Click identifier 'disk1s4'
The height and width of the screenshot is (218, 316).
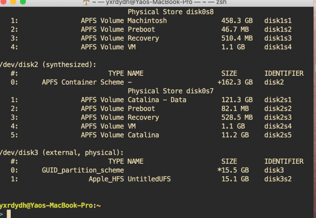point(278,47)
